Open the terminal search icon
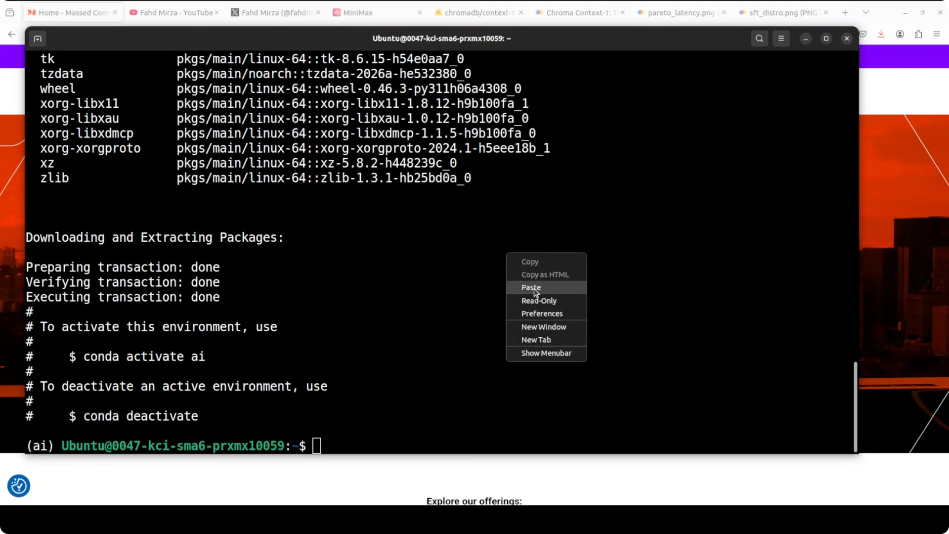The width and height of the screenshot is (949, 534). tap(760, 39)
